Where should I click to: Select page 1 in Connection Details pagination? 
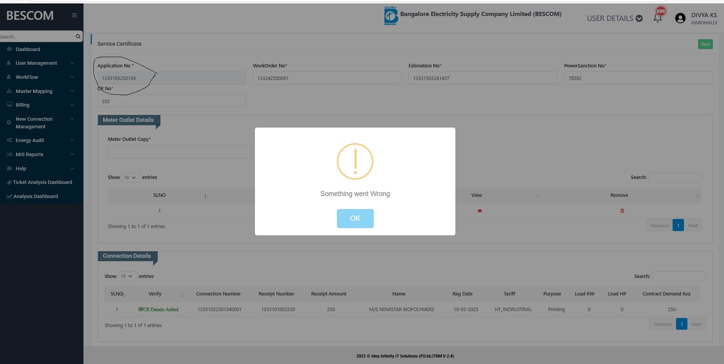(x=682, y=324)
